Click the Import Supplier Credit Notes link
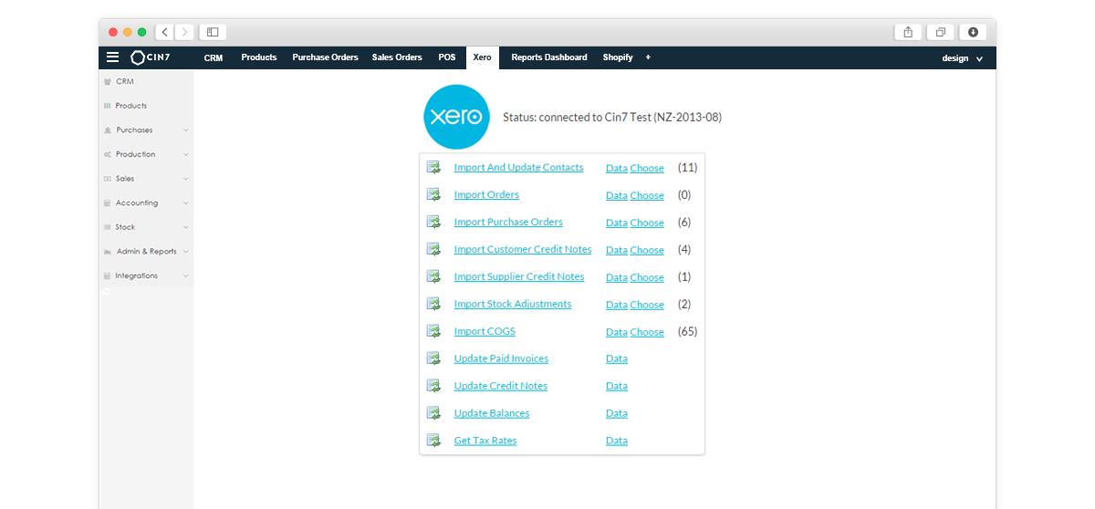Screen dimensions: 1095x509 coord(519,277)
